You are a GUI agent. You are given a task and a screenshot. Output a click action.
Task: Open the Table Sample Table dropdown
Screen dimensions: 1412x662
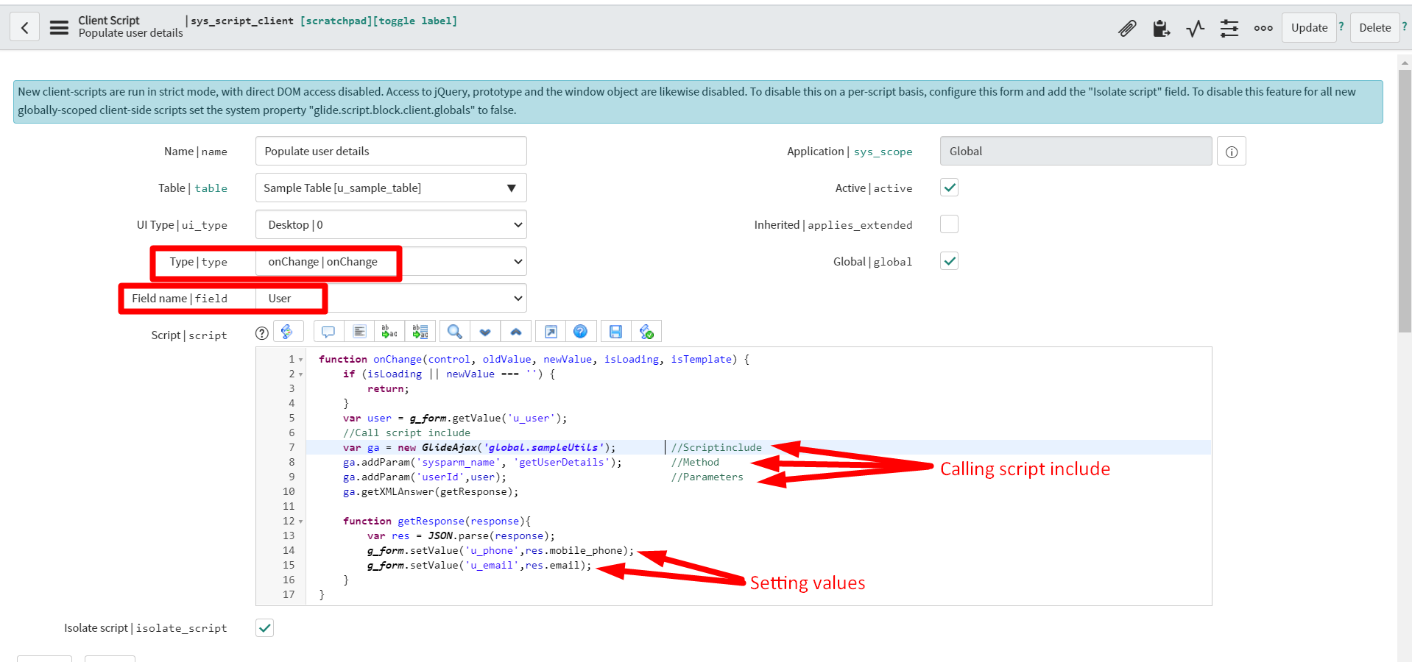click(391, 188)
